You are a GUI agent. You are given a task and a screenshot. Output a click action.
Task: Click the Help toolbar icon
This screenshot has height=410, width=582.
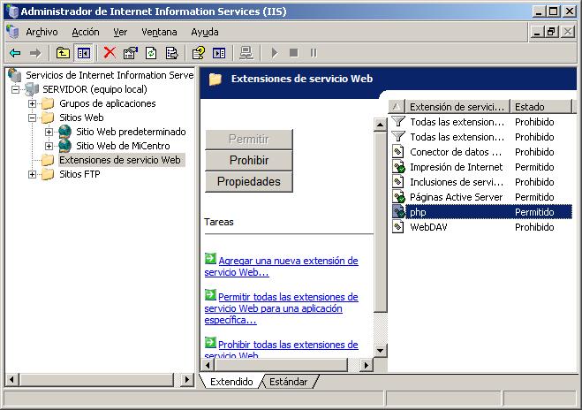click(x=199, y=53)
